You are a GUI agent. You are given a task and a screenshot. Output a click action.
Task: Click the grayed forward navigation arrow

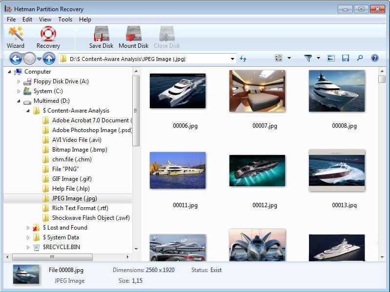pyautogui.click(x=30, y=59)
